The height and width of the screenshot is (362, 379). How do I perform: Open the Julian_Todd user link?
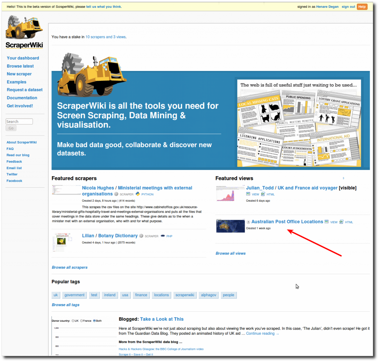coord(260,188)
